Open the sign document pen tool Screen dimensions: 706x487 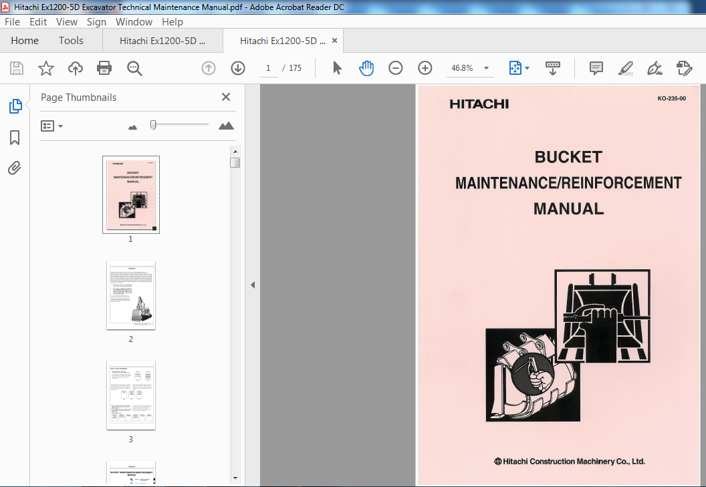click(x=655, y=68)
